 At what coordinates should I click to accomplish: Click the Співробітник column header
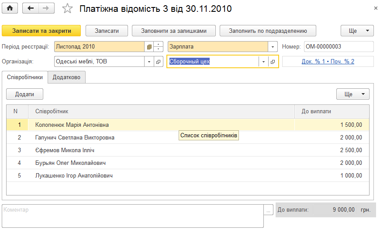click(162, 112)
